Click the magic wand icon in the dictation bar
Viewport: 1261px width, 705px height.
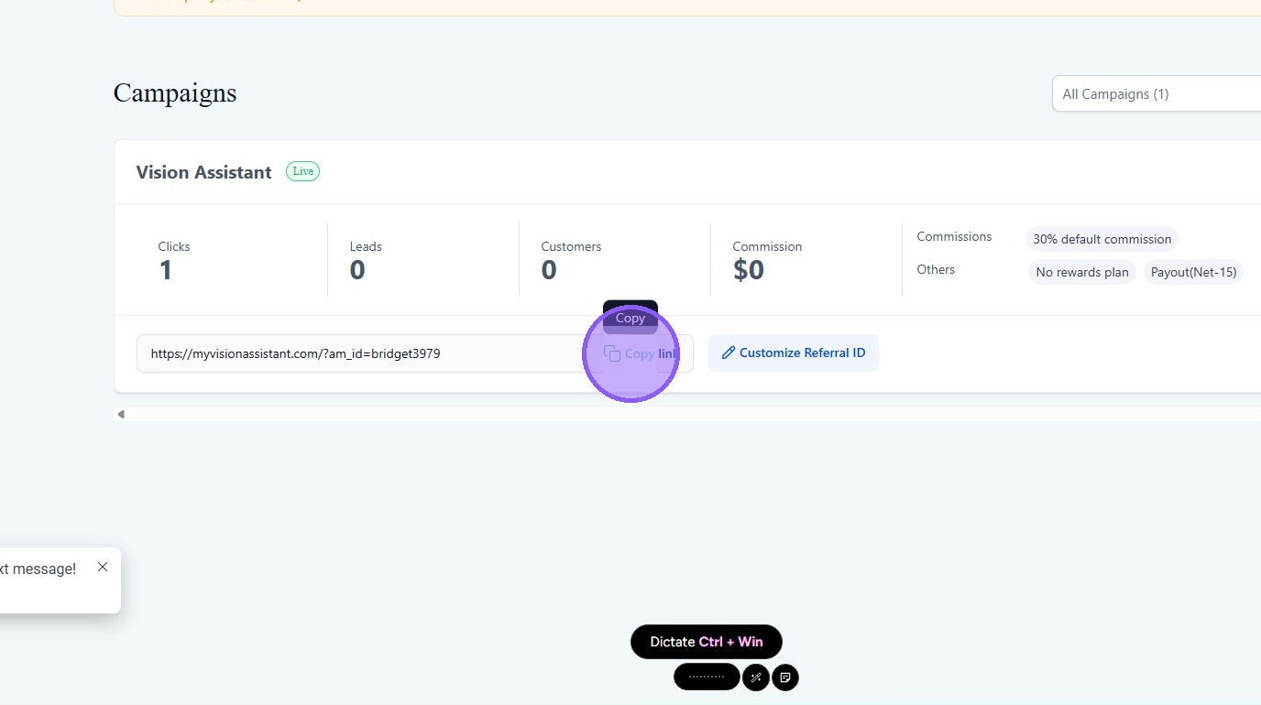click(x=756, y=678)
